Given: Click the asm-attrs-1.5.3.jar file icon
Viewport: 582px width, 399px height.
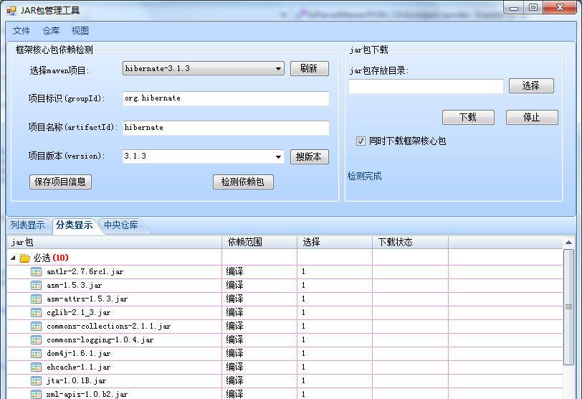Looking at the screenshot, I should [36, 299].
